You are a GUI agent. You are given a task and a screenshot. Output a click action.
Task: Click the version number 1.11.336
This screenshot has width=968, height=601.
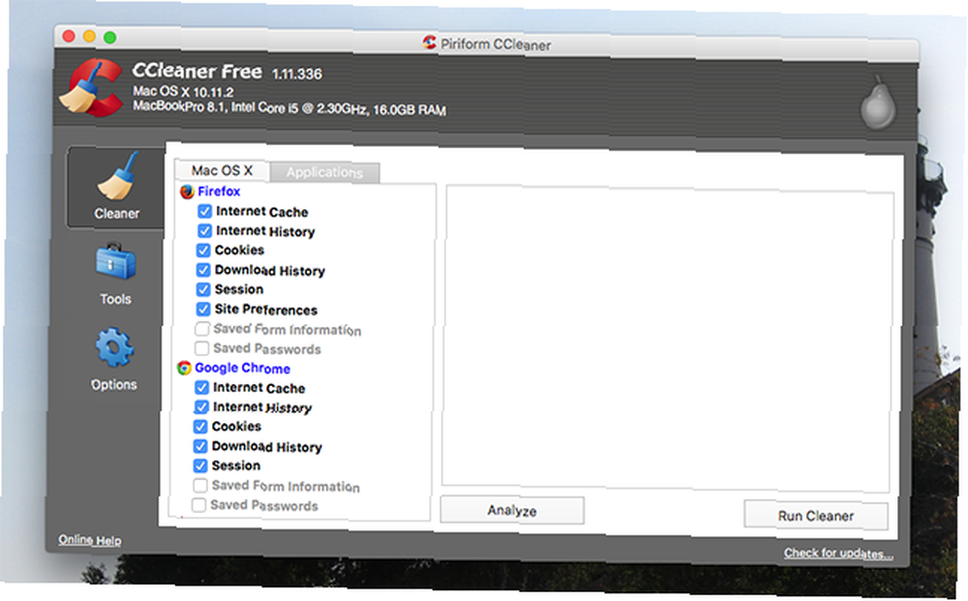coord(297,75)
